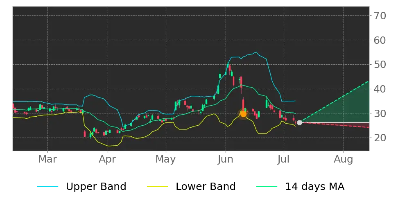This screenshot has height=199, width=398.
Task: Click the Aug x-axis label
Action: [x=344, y=160]
